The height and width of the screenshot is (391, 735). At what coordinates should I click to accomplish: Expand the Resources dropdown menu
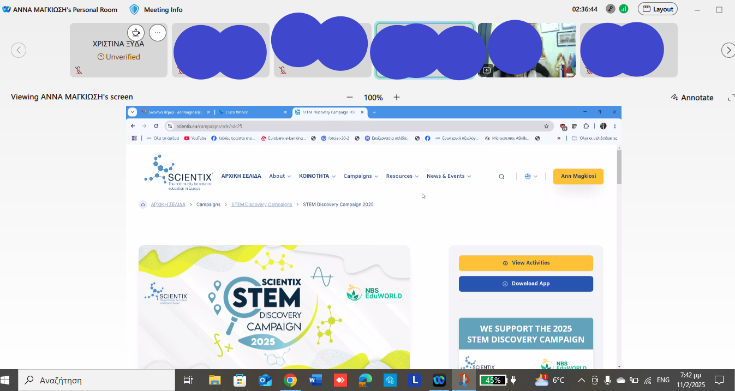402,176
